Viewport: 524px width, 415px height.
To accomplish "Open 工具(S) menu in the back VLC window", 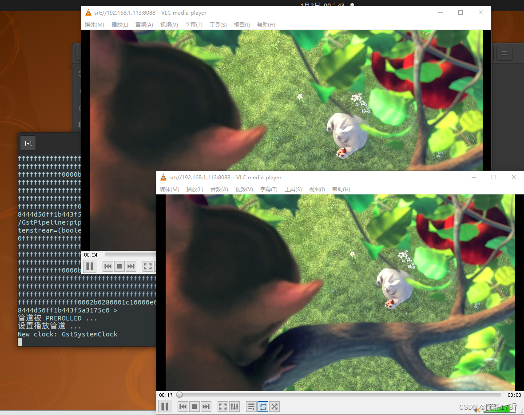I will pyautogui.click(x=218, y=25).
